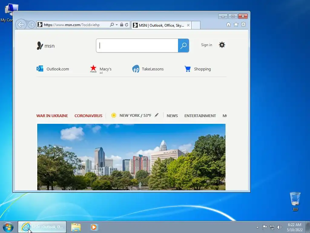The width and height of the screenshot is (310, 233).
Task: Open Windows Explorer from the taskbar
Action: [x=76, y=227]
